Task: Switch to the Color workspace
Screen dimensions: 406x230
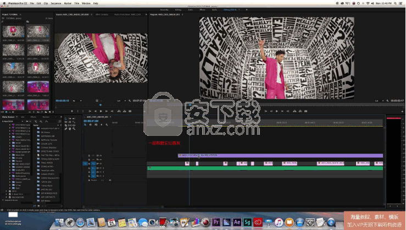Action: click(x=190, y=10)
